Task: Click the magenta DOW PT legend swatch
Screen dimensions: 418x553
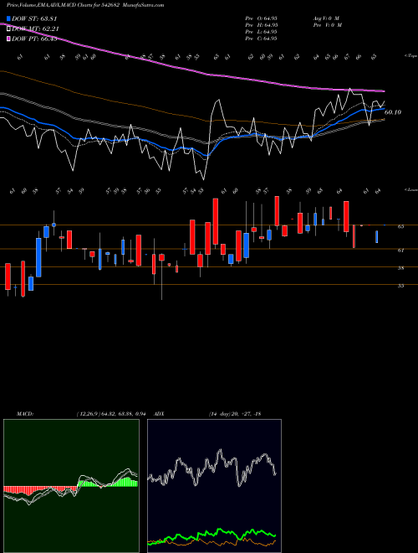Action: click(x=9, y=39)
